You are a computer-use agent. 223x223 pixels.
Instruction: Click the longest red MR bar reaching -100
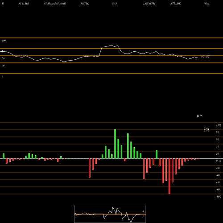coord(169,176)
